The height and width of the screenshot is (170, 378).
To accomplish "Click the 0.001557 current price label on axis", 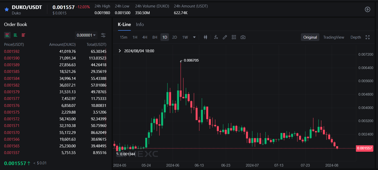I will [364, 148].
